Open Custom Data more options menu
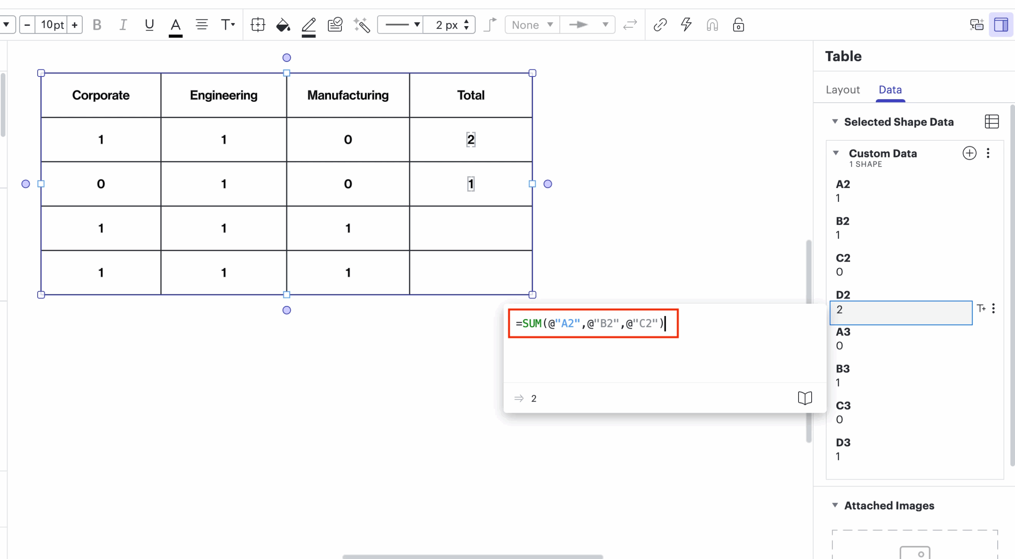 (988, 153)
